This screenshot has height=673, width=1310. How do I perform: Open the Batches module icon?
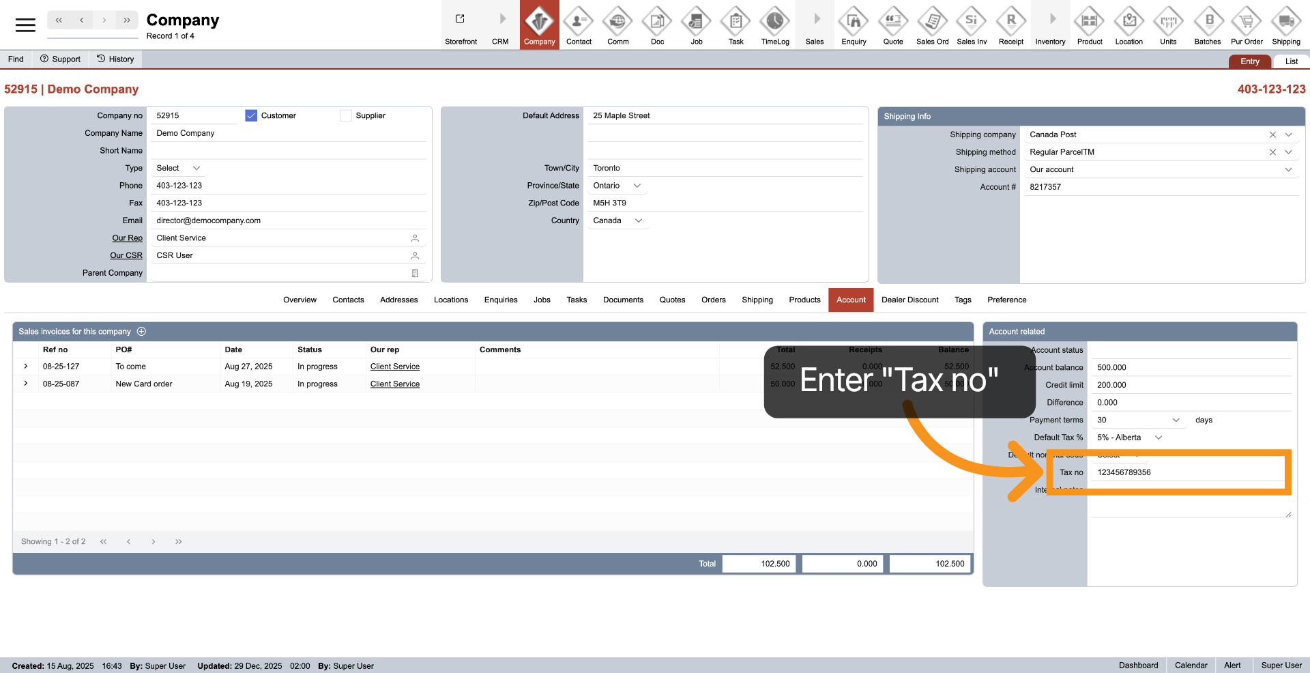click(x=1207, y=25)
